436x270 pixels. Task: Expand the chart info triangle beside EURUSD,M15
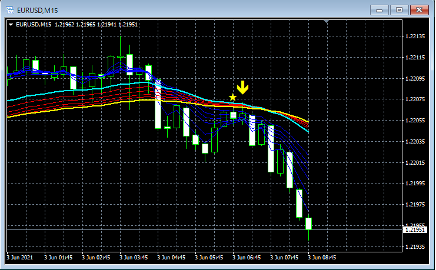11,25
